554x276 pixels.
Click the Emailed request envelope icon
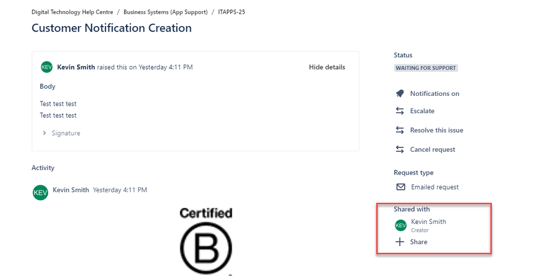[x=400, y=187]
